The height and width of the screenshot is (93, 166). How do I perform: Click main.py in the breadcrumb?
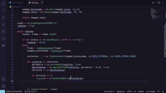[16, 7]
